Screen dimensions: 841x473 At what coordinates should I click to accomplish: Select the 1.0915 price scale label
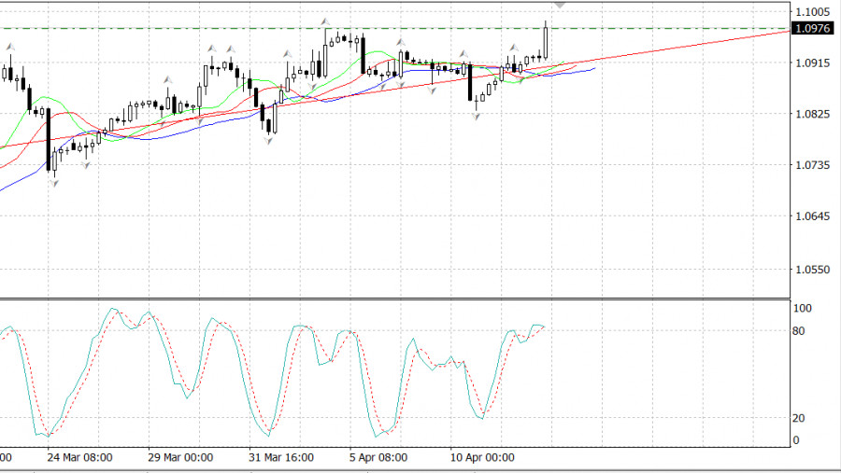pos(813,63)
